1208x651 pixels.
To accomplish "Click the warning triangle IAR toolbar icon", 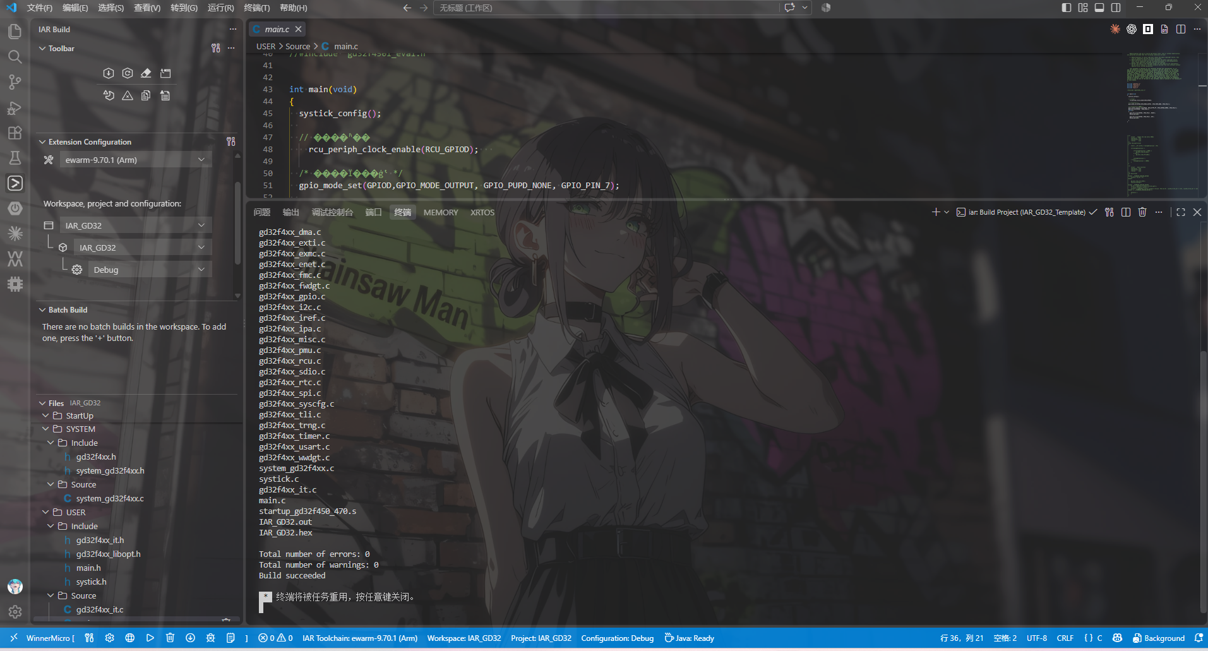I will click(128, 95).
